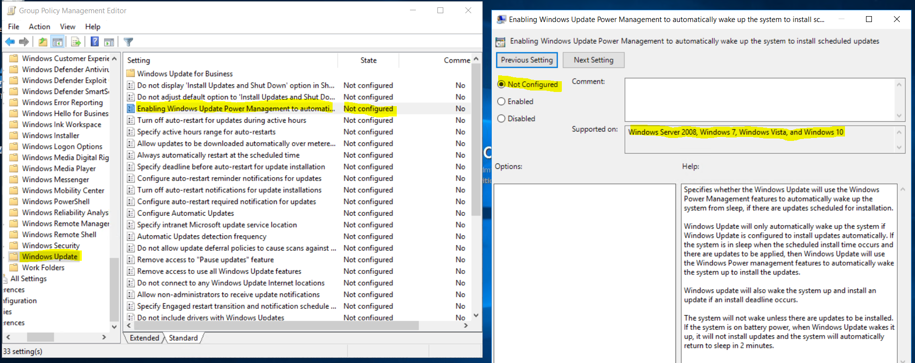Click policy icon beside dialog heading
Image resolution: width=915 pixels, height=363 pixels.
click(x=500, y=42)
